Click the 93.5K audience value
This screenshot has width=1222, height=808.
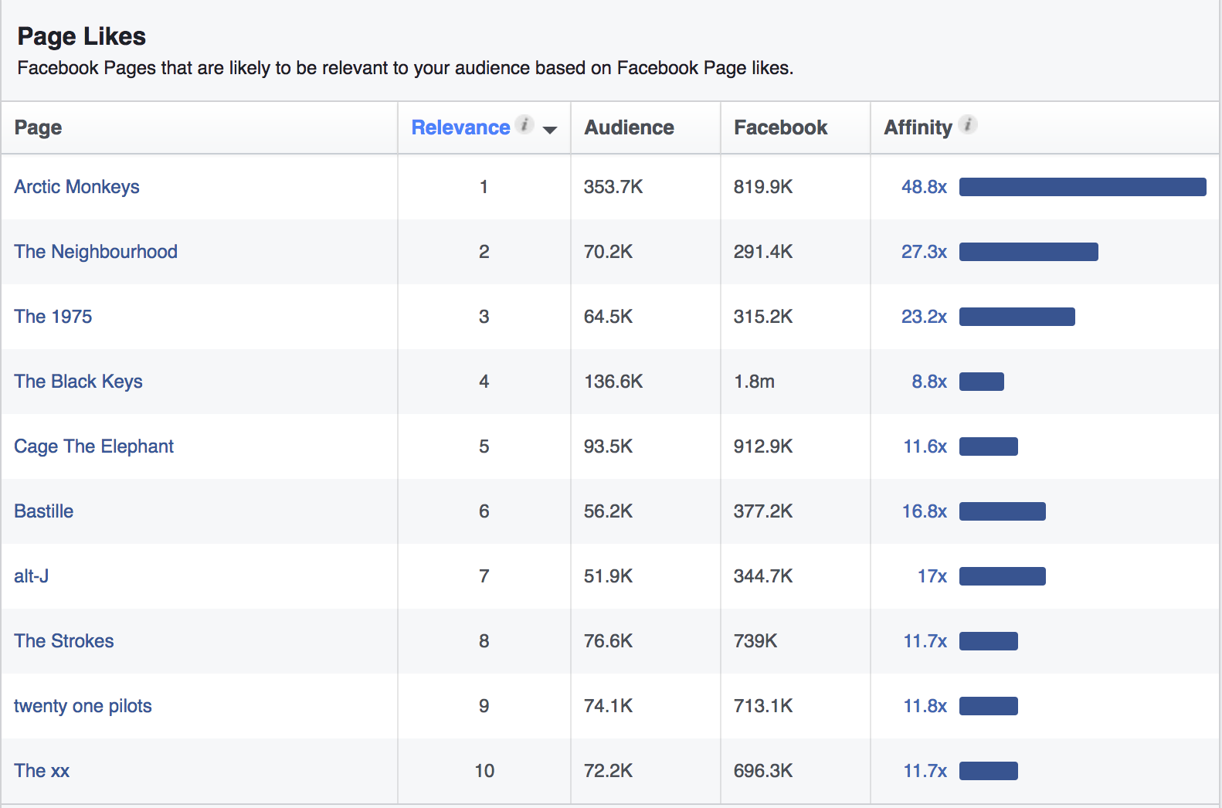[x=608, y=446]
